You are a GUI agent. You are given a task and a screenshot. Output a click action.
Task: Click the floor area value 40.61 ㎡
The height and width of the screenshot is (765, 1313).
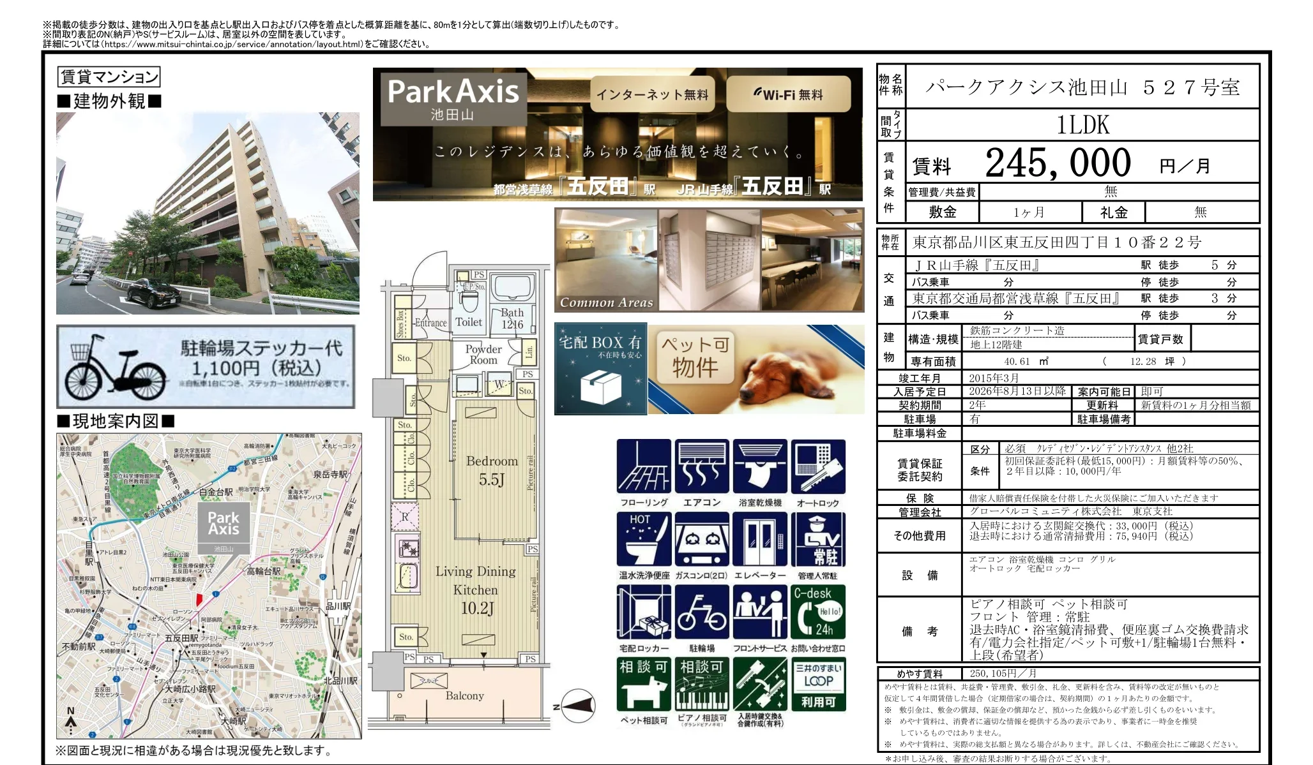[x=1026, y=361]
